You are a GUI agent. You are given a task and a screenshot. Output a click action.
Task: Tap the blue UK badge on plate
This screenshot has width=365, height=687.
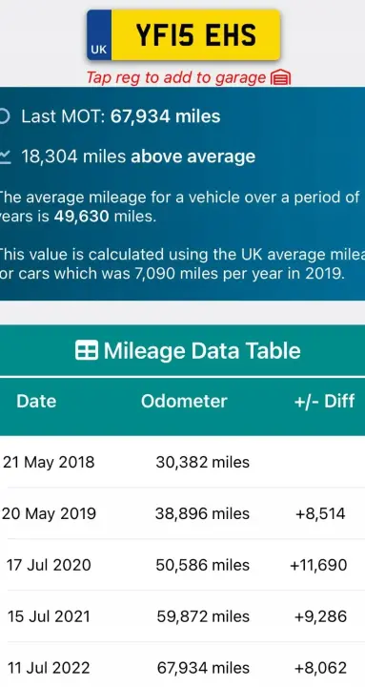(99, 35)
